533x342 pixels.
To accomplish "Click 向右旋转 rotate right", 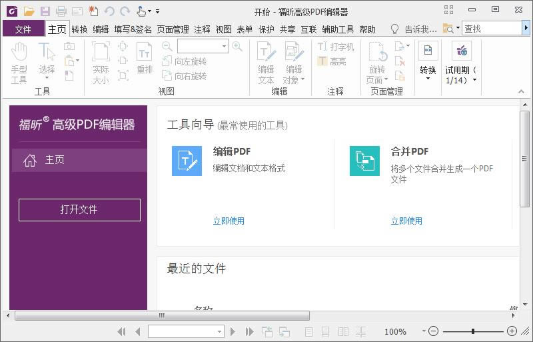I will tap(185, 76).
